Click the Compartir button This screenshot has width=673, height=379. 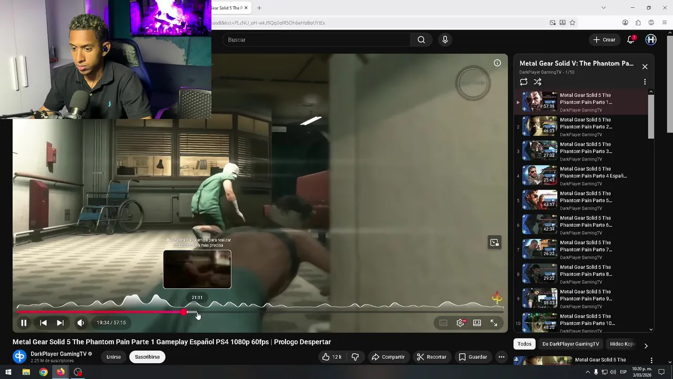388,357
